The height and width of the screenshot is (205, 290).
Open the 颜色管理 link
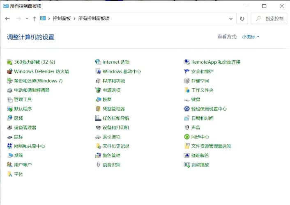point(112,155)
